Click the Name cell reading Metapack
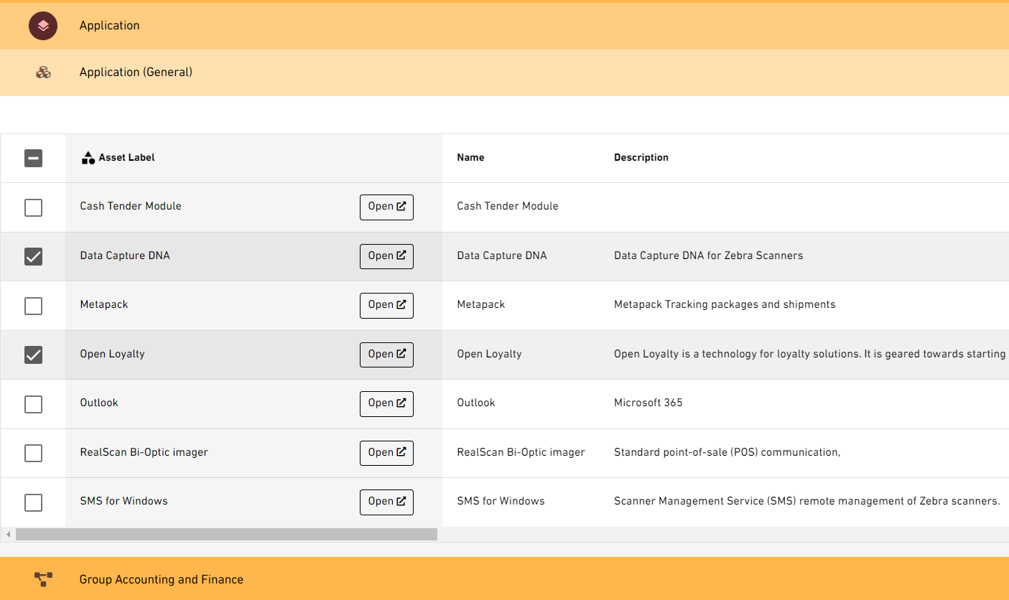The height and width of the screenshot is (600, 1009). point(481,304)
